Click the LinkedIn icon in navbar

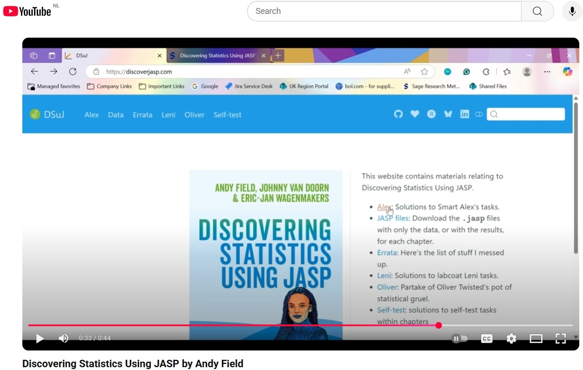pyautogui.click(x=464, y=114)
